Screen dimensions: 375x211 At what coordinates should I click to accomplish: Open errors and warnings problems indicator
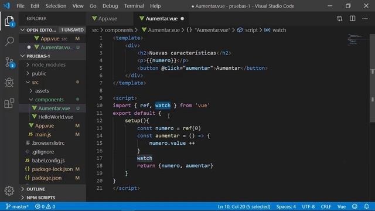tap(45, 206)
